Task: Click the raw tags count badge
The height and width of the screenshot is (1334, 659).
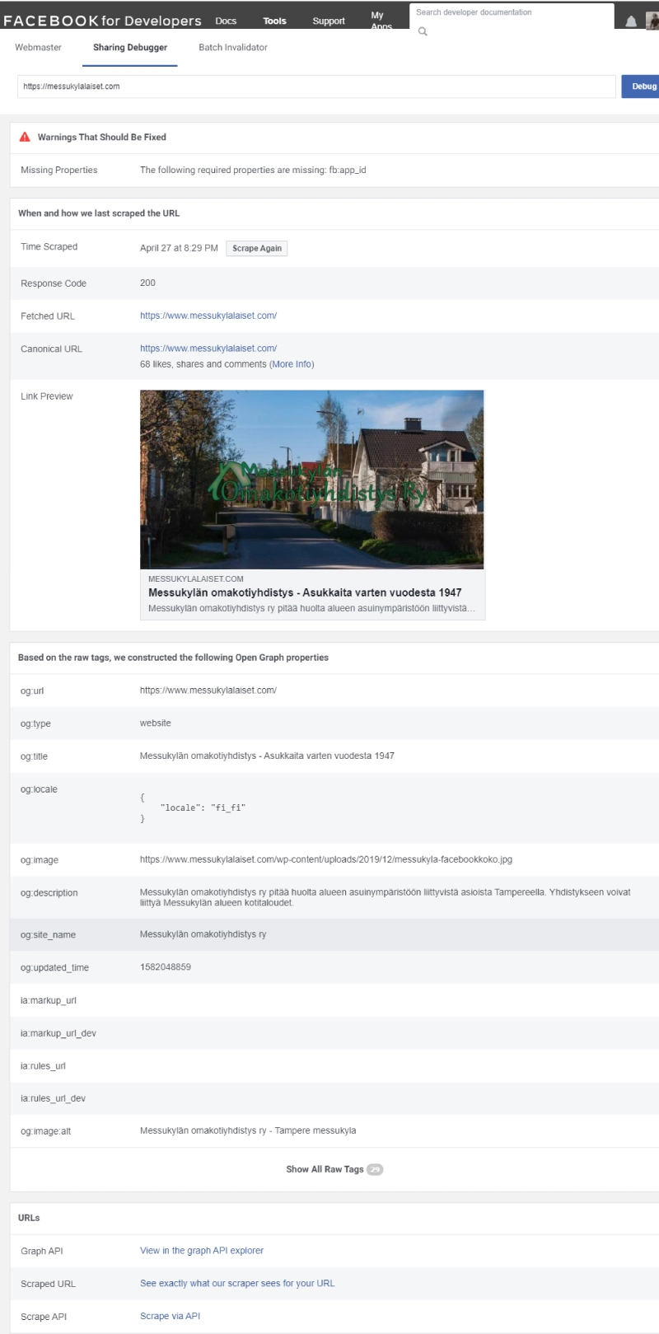Action: click(375, 1169)
